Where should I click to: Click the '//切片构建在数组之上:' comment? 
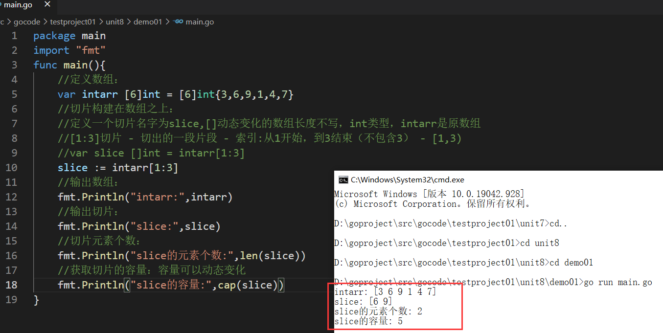pos(115,109)
